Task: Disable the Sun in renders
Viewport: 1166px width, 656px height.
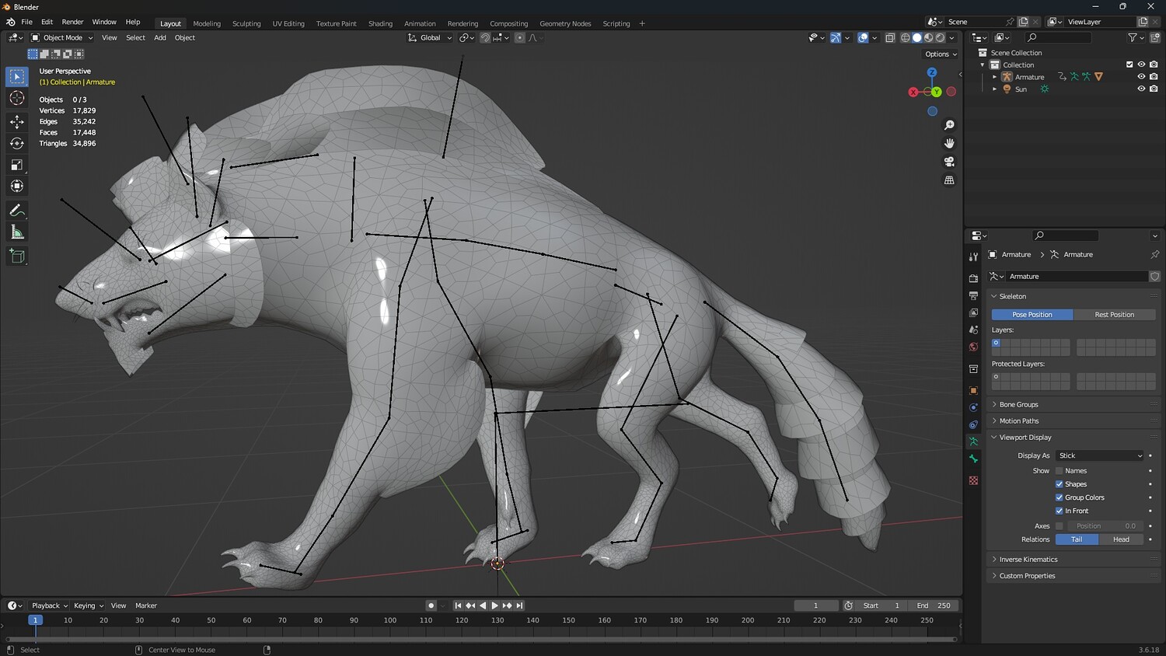Action: (1154, 89)
